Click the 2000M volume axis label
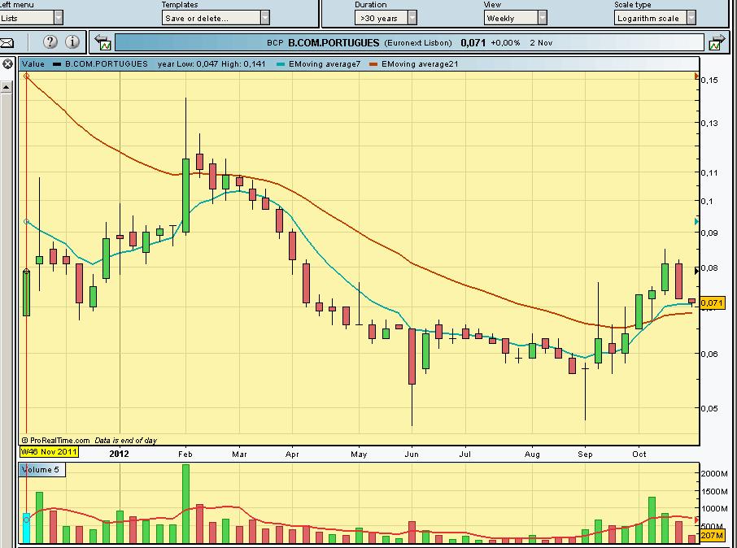This screenshot has width=737, height=548. coord(714,473)
